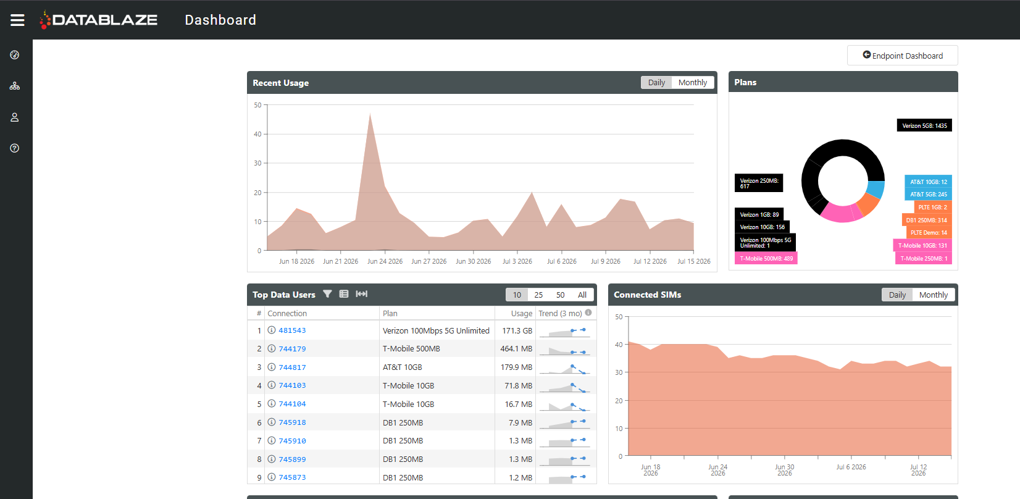Screen dimensions: 1020x499
Task: Switch Connected SIMs to Monthly view
Action: tap(934, 295)
